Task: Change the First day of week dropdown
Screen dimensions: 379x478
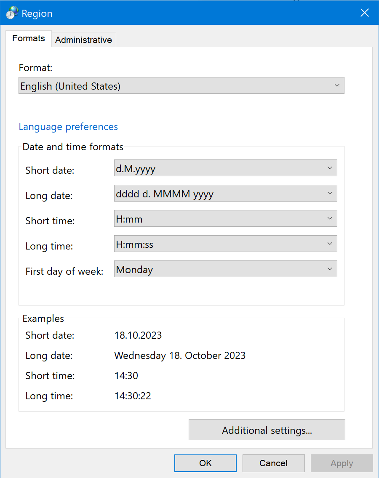Action: (x=226, y=269)
